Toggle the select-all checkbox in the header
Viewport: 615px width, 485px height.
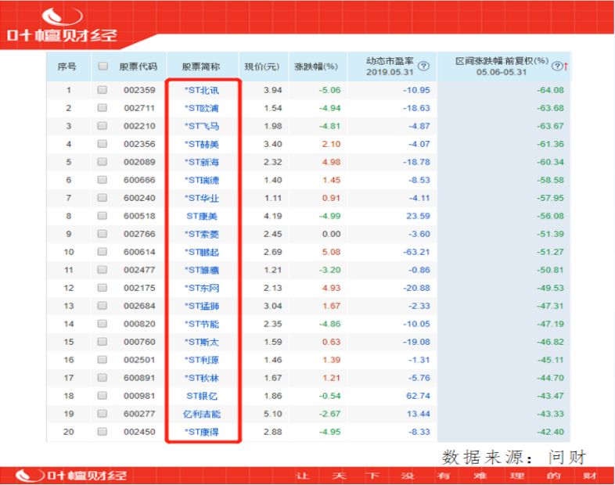102,66
